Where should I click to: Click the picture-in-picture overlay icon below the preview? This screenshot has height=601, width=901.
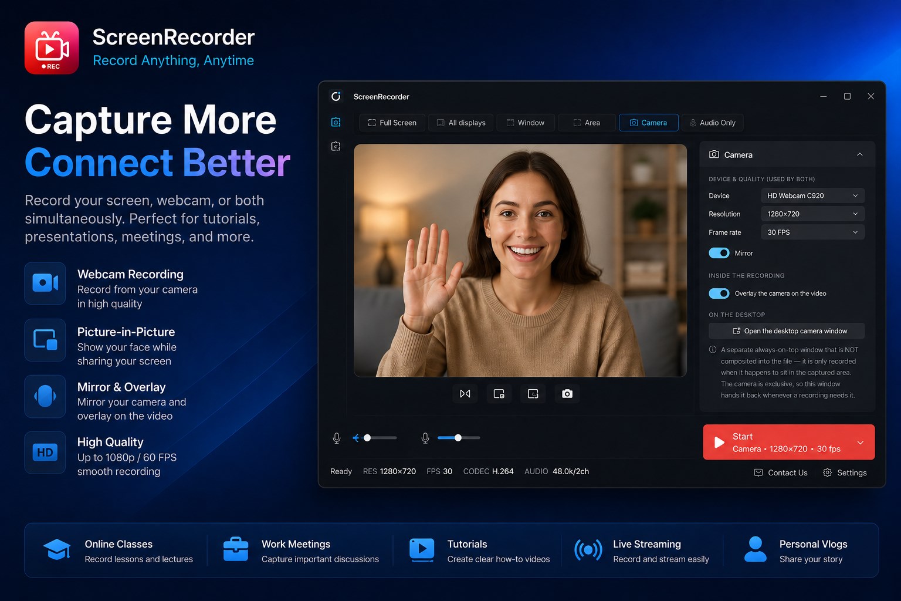point(499,394)
